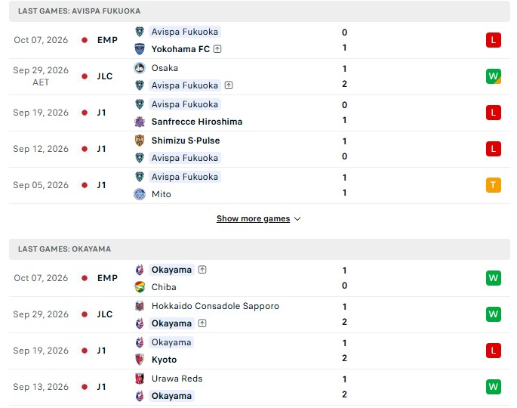This screenshot has height=408, width=517.
Task: Click the Chiba team crest icon
Action: coord(140,287)
